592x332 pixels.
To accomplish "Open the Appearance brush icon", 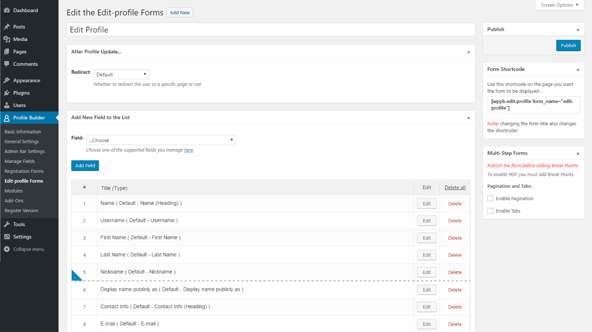I will pyautogui.click(x=7, y=80).
